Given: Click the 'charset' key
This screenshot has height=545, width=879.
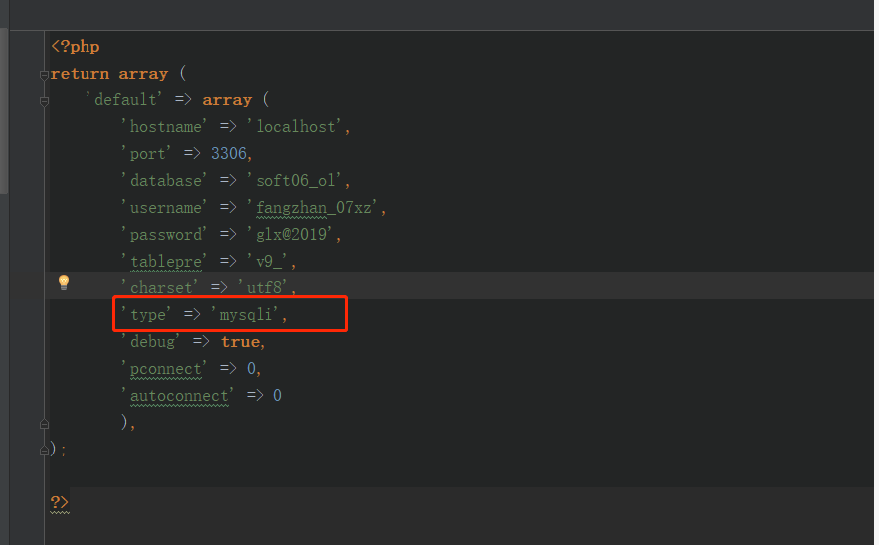Looking at the screenshot, I should point(160,288).
